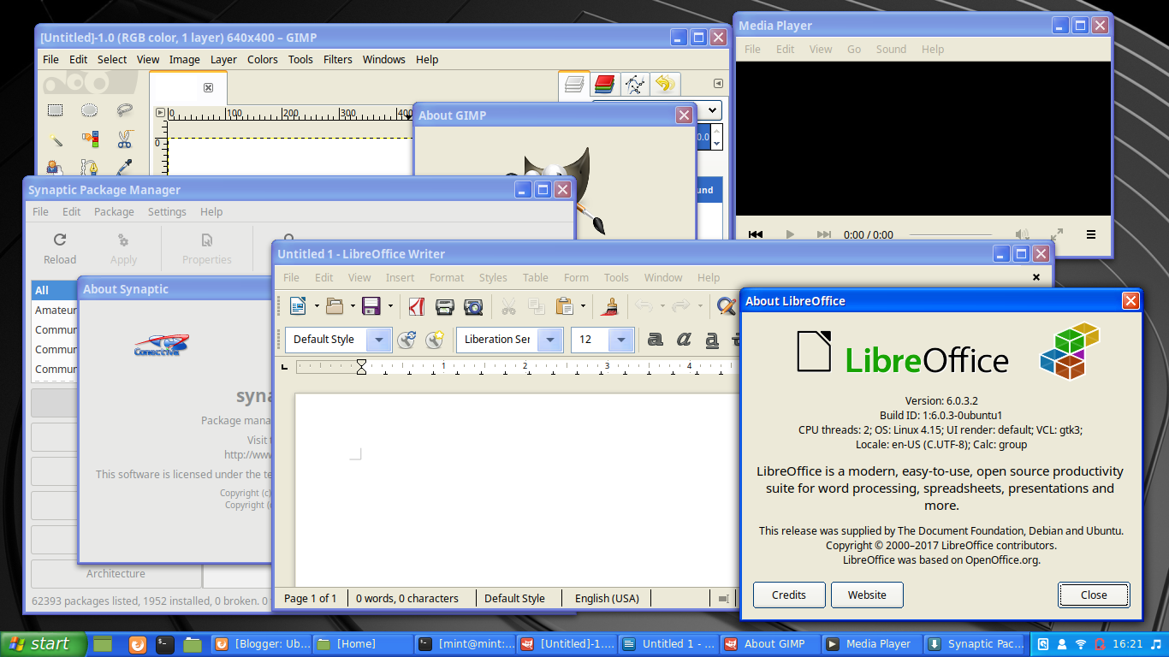The height and width of the screenshot is (657, 1169).
Task: Click Play in the Media Player
Action: coord(789,234)
